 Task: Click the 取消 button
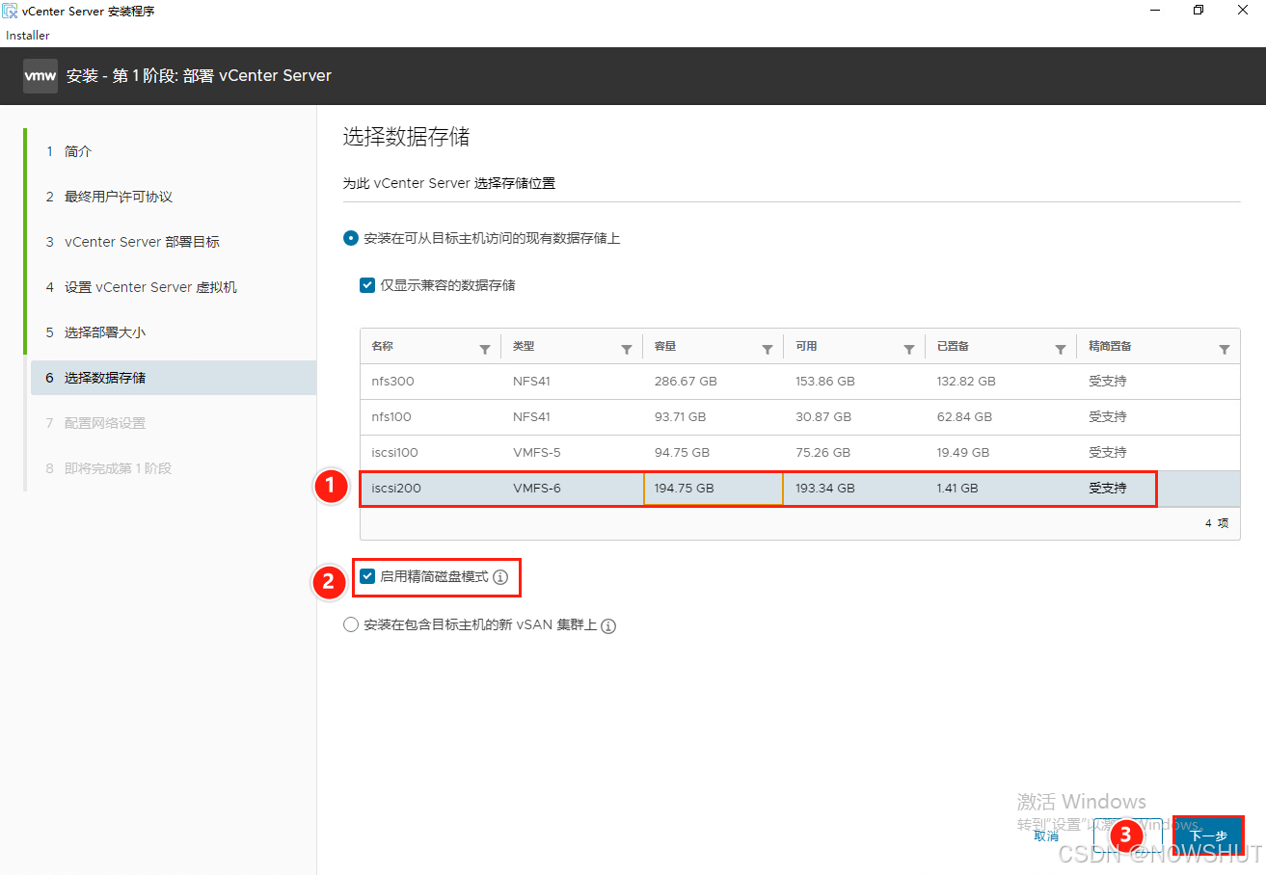(1046, 835)
